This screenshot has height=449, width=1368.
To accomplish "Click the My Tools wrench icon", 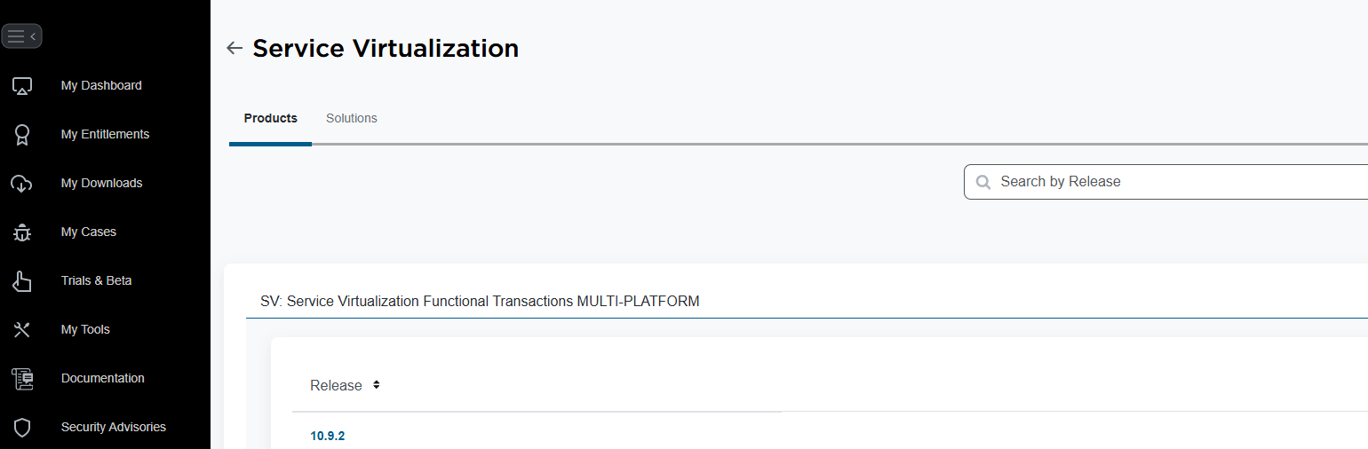I will 22,330.
